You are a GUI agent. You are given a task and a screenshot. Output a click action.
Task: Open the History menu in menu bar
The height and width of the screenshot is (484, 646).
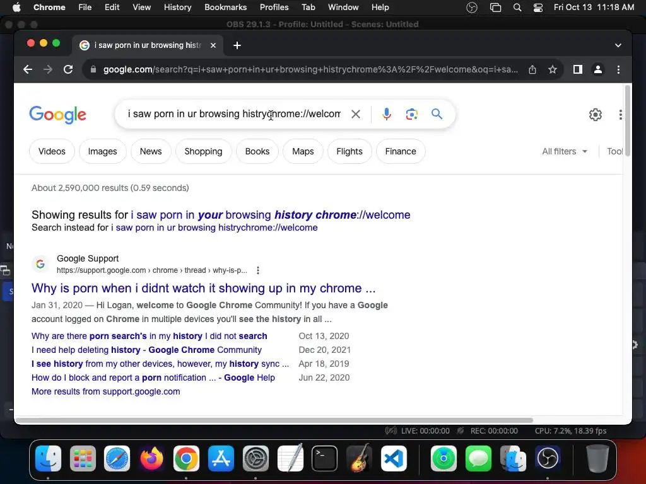pyautogui.click(x=177, y=8)
